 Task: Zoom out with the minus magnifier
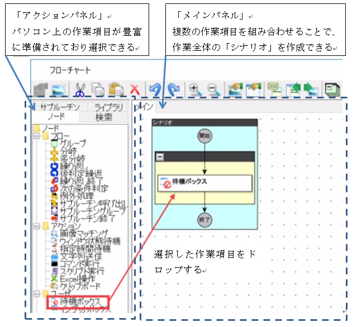pyautogui.click(x=213, y=90)
